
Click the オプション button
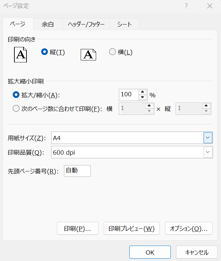tap(189, 228)
